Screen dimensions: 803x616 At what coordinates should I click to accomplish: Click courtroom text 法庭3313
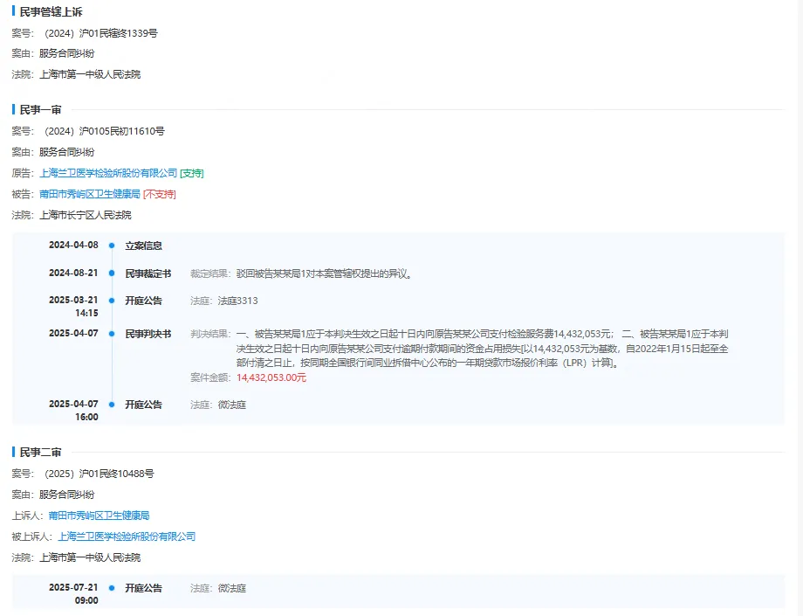(237, 301)
